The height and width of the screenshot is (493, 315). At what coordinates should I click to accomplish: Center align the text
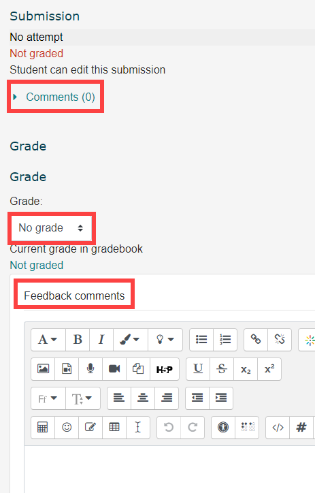tap(143, 398)
